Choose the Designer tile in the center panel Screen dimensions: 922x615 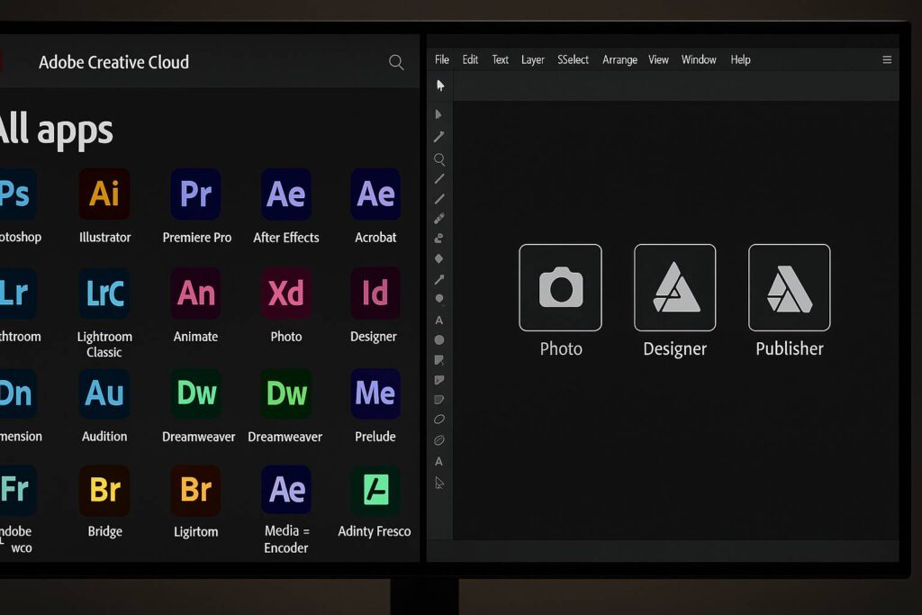[x=675, y=288]
